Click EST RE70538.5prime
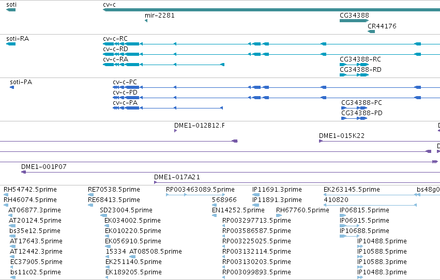 (x=114, y=190)
